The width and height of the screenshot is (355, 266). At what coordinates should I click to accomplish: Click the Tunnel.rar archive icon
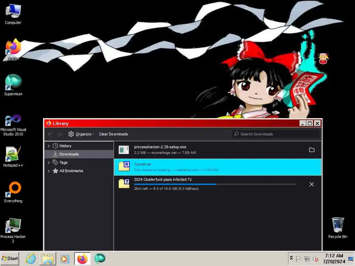[124, 167]
